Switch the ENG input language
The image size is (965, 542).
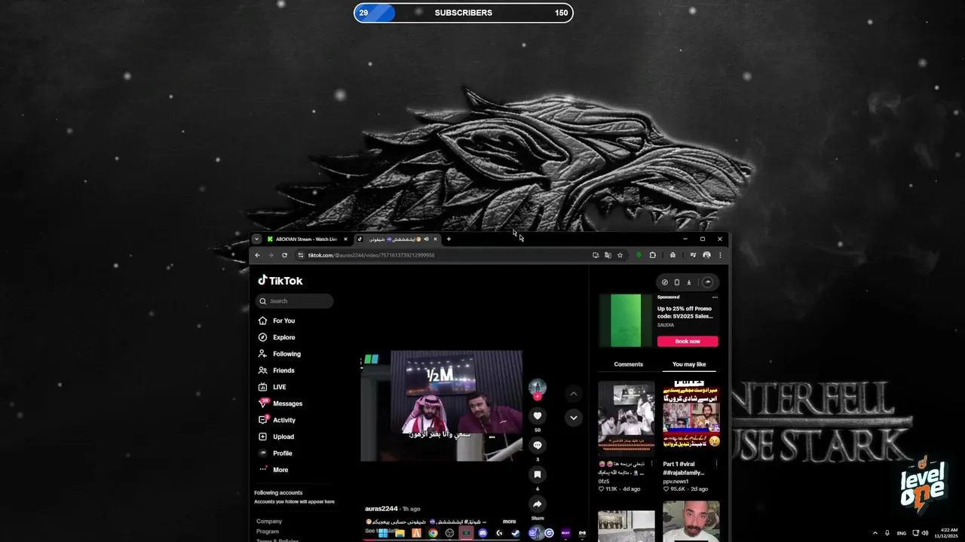coord(901,533)
